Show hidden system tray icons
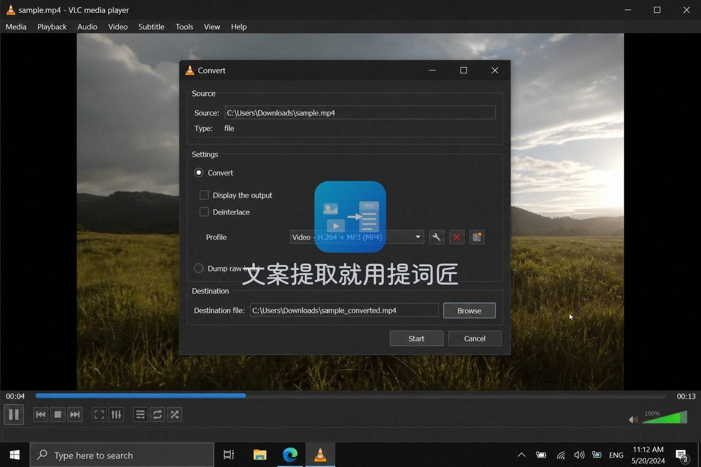This screenshot has height=467, width=701. pyautogui.click(x=521, y=455)
